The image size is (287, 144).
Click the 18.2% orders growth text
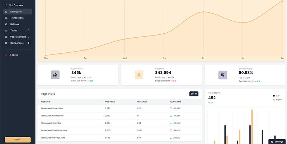coord(211,103)
